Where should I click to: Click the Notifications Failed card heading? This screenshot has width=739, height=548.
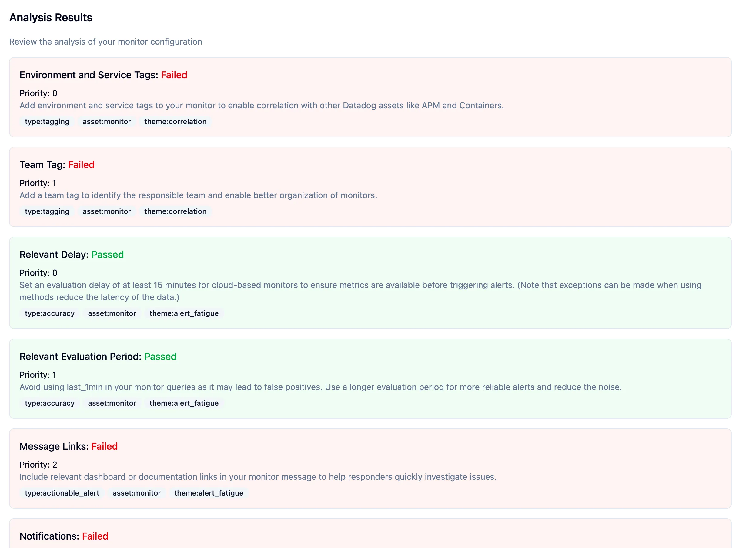point(64,536)
